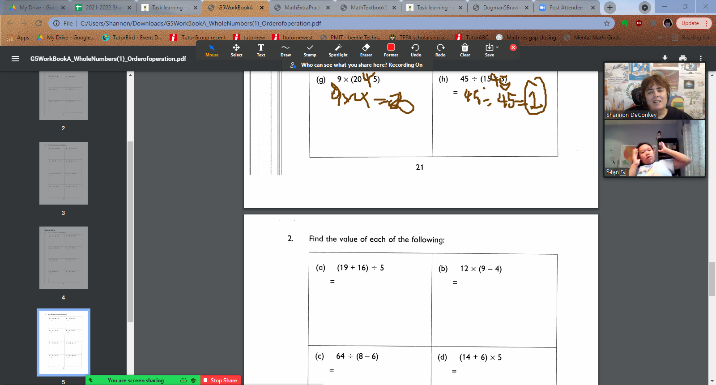The image size is (716, 385).
Task: Clear annotations with the trash icon
Action: (x=465, y=50)
